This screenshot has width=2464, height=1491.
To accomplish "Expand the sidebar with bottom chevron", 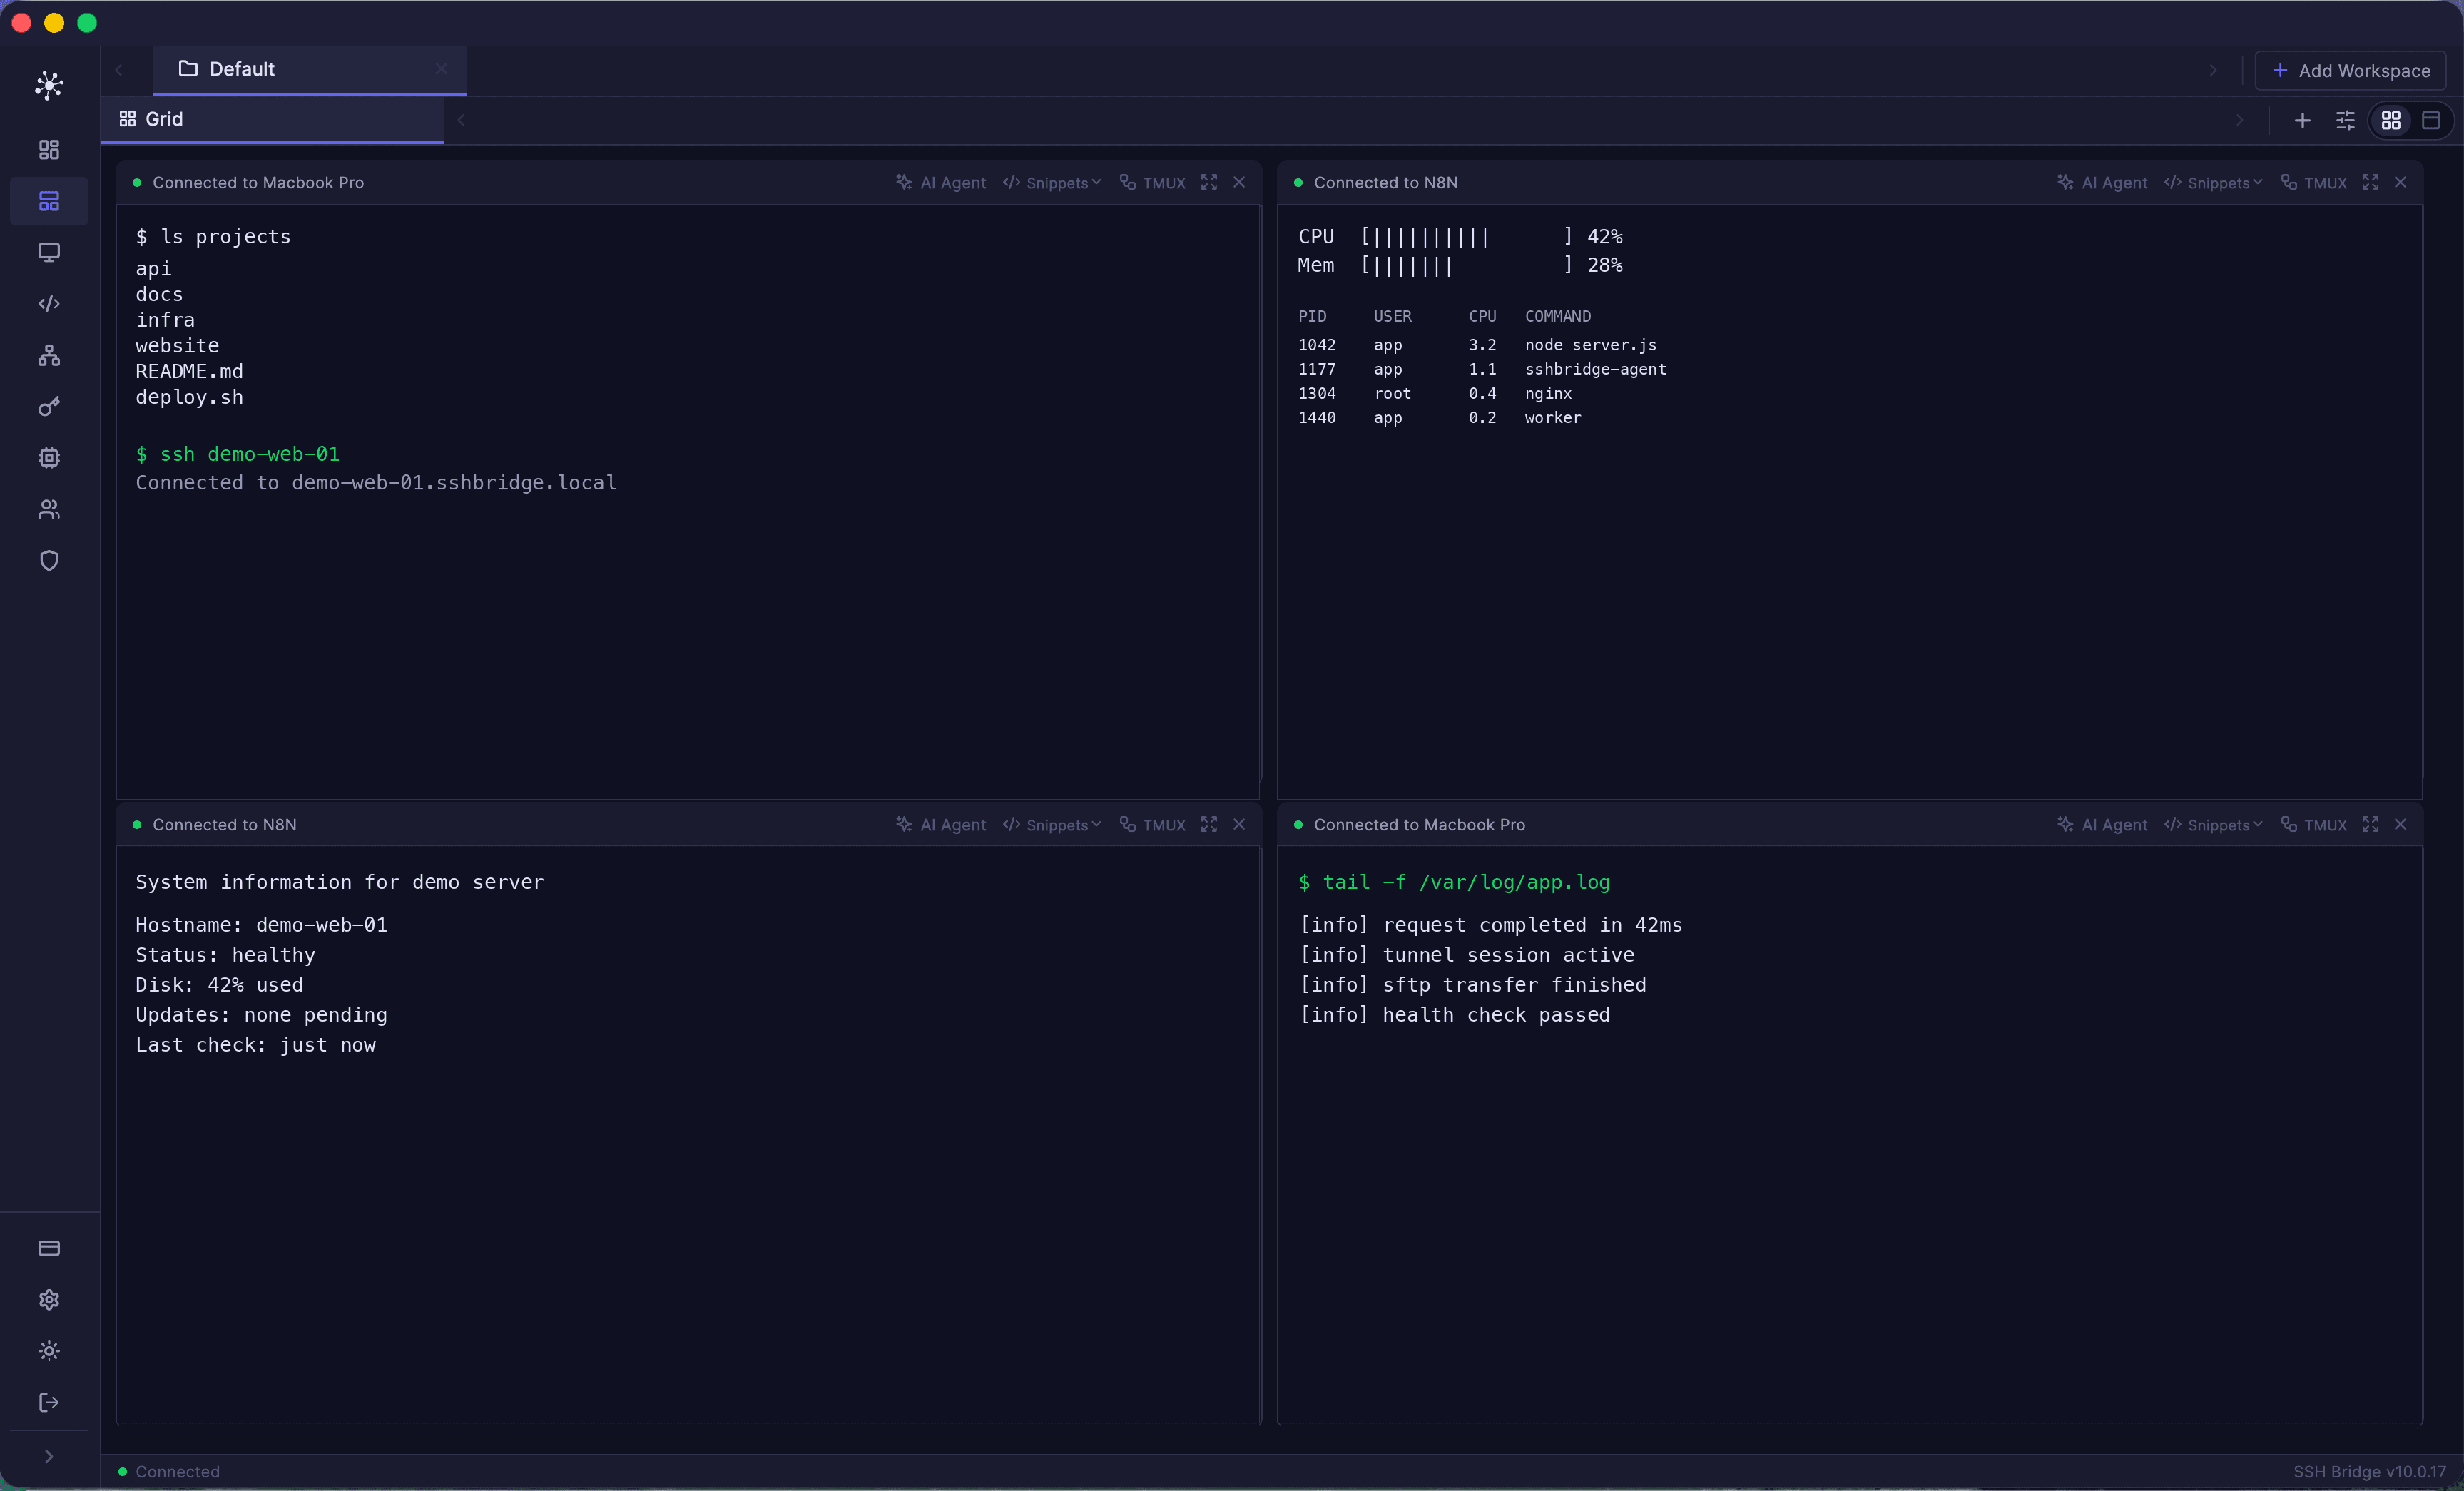I will pyautogui.click(x=49, y=1456).
